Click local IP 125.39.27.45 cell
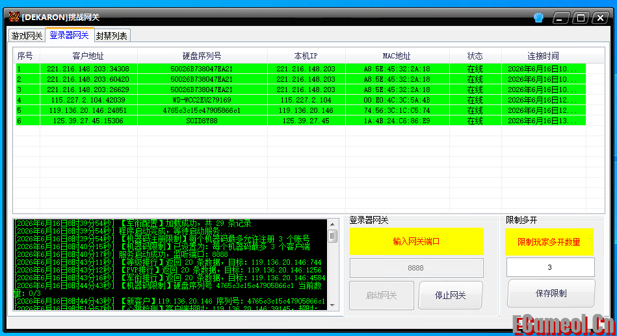 click(306, 121)
